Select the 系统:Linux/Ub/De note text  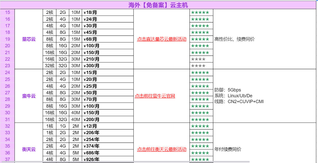[233, 96]
